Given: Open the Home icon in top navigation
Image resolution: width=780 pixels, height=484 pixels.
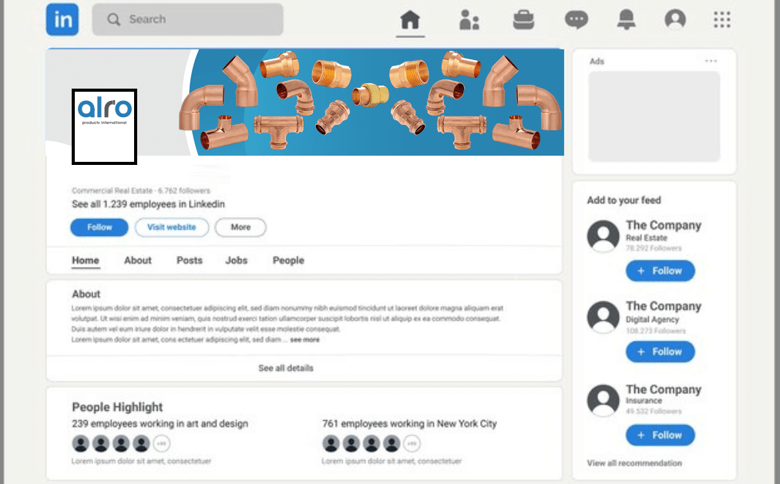Looking at the screenshot, I should coord(410,20).
